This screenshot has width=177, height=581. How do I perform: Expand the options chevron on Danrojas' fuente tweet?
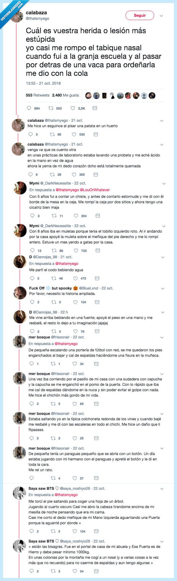tap(162, 313)
